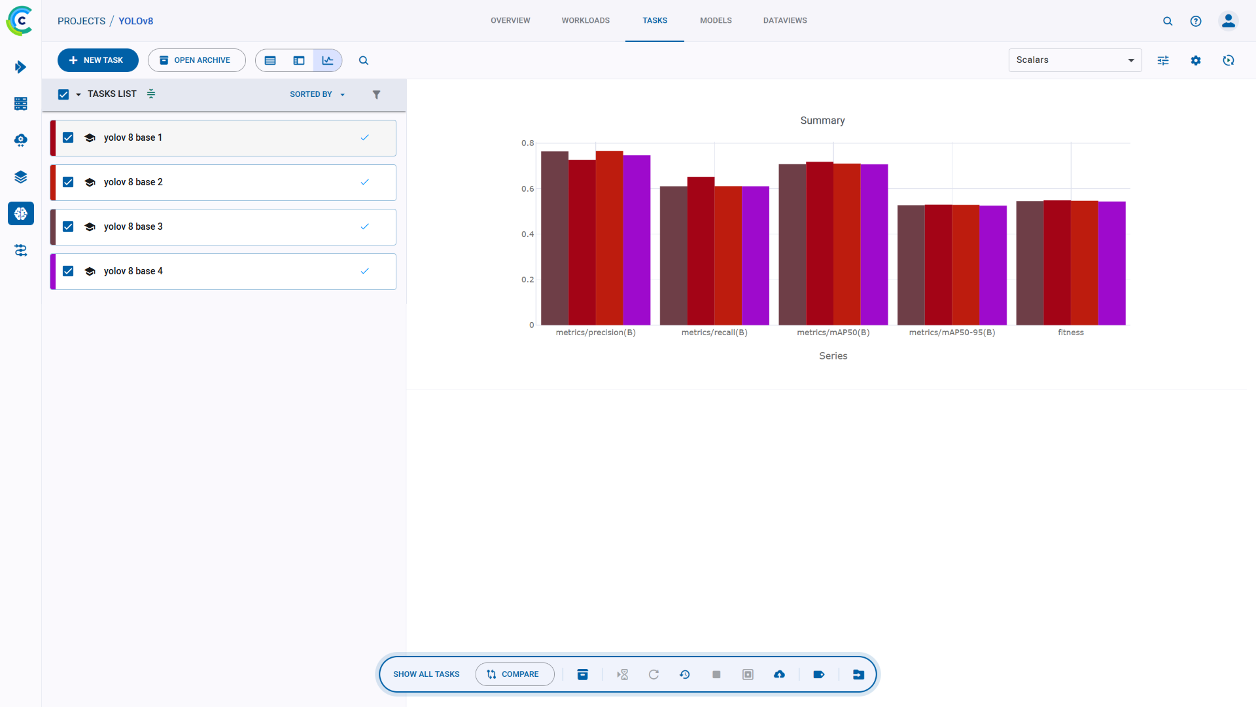Open the tasks filter funnel icon
The width and height of the screenshot is (1256, 707).
[x=376, y=94]
